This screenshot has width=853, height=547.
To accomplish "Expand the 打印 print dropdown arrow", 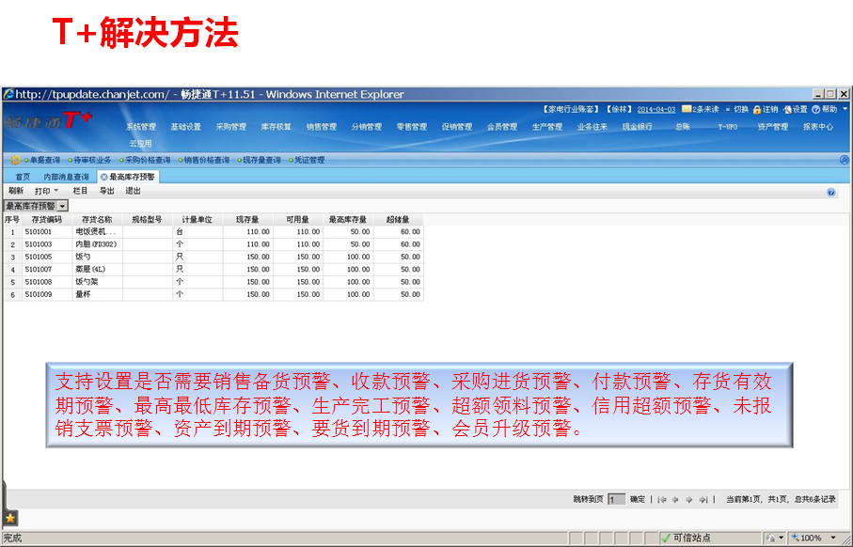I will [x=56, y=191].
